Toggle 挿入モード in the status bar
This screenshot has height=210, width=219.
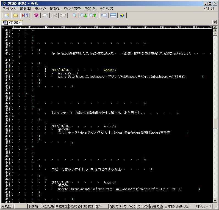click(x=203, y=206)
